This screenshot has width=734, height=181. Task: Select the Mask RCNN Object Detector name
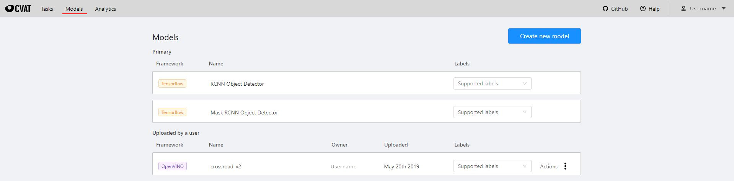pos(244,113)
